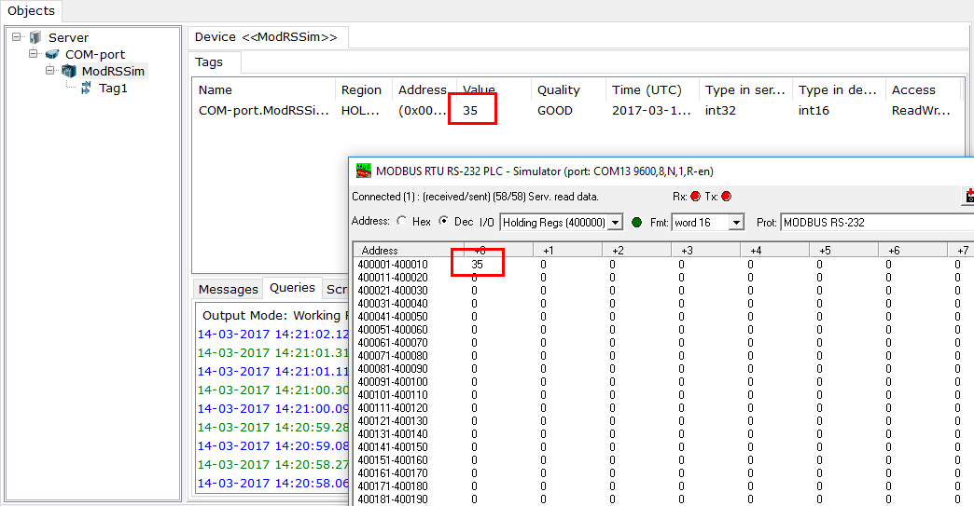Click the 14:21:01.31 green query log line
The image size is (974, 506).
pyautogui.click(x=273, y=352)
